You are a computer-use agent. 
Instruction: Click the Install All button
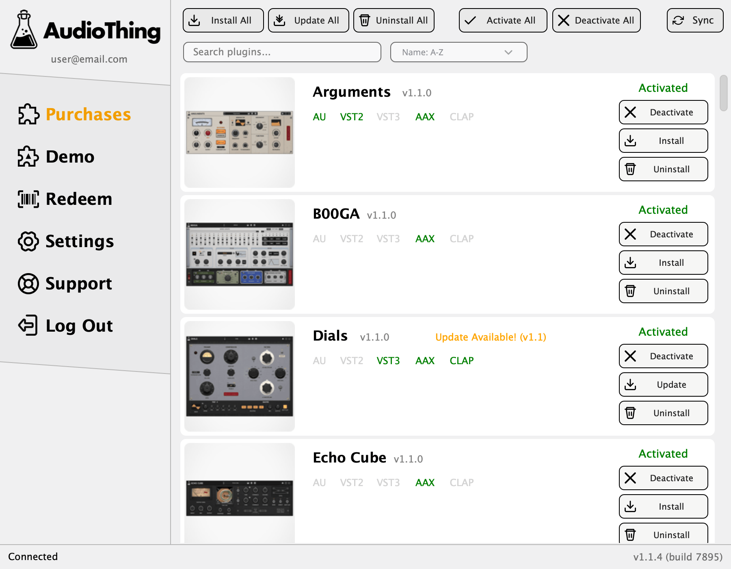coord(223,20)
